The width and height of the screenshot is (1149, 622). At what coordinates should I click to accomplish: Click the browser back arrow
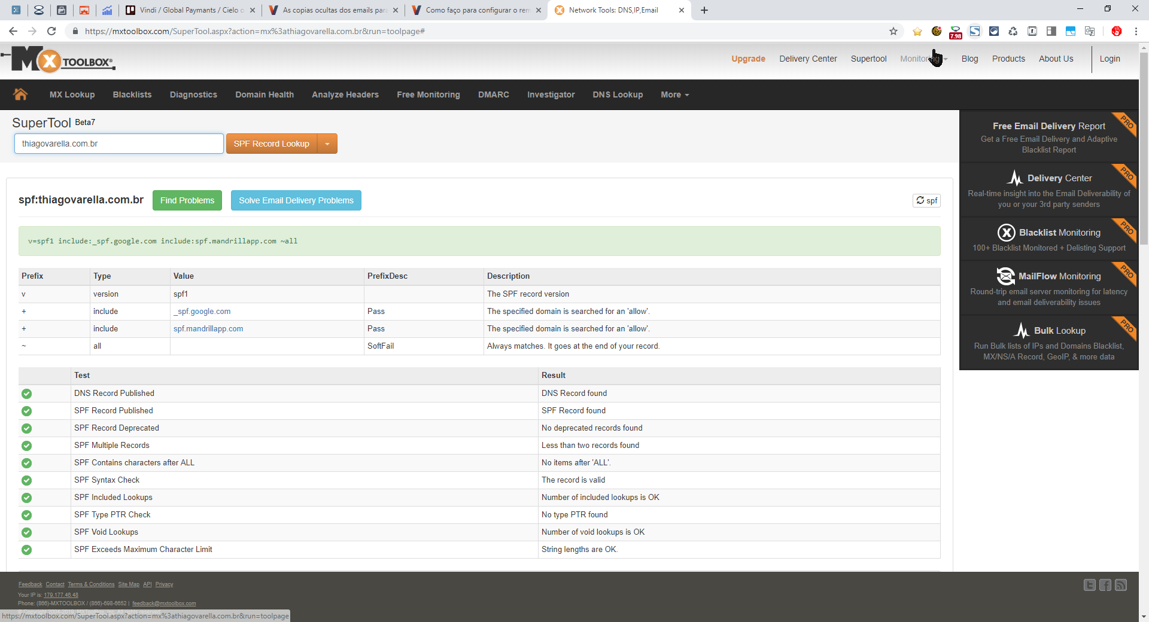tap(13, 31)
